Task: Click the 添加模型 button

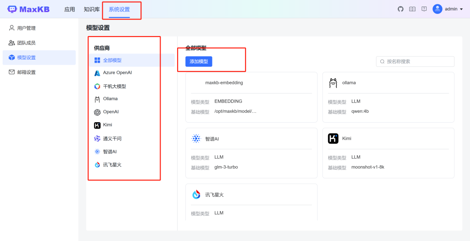Action: click(199, 61)
